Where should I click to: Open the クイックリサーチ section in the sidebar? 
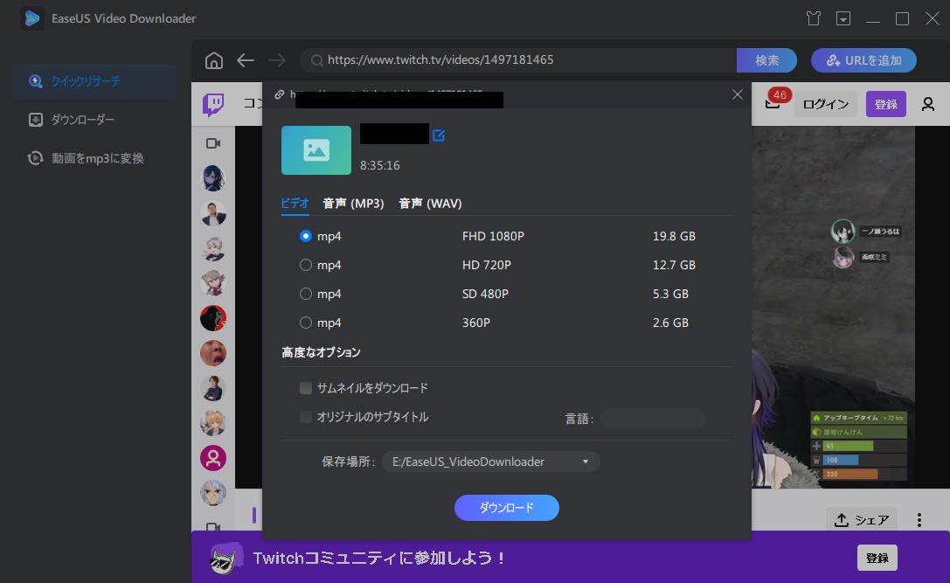click(83, 80)
